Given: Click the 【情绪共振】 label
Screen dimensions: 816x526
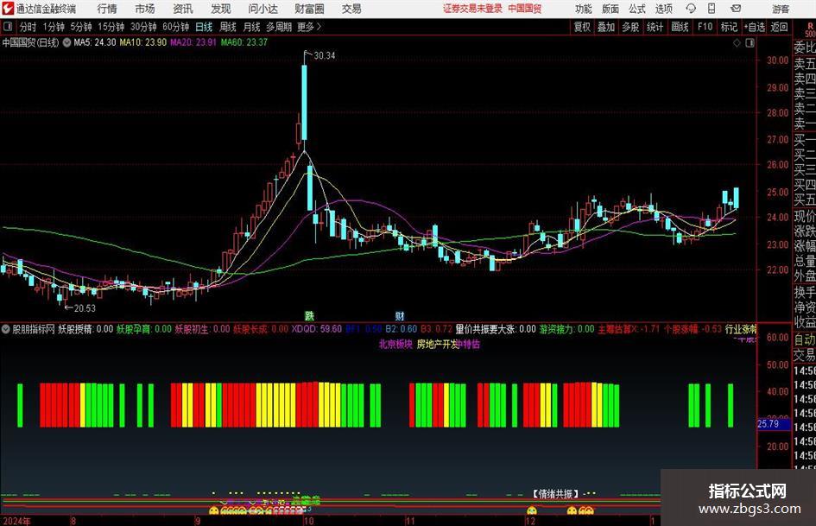Looking at the screenshot, I should click(556, 493).
